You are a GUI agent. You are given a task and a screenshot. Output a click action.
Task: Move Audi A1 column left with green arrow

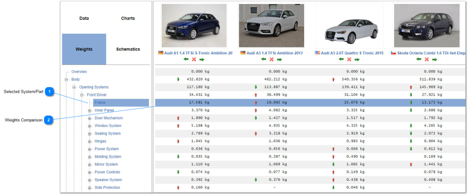pyautogui.click(x=186, y=59)
